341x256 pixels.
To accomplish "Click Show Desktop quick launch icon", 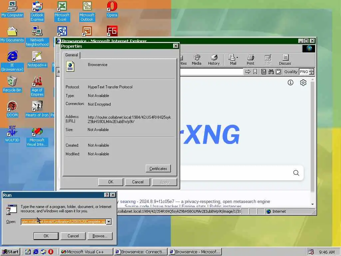I will click(x=28, y=252).
